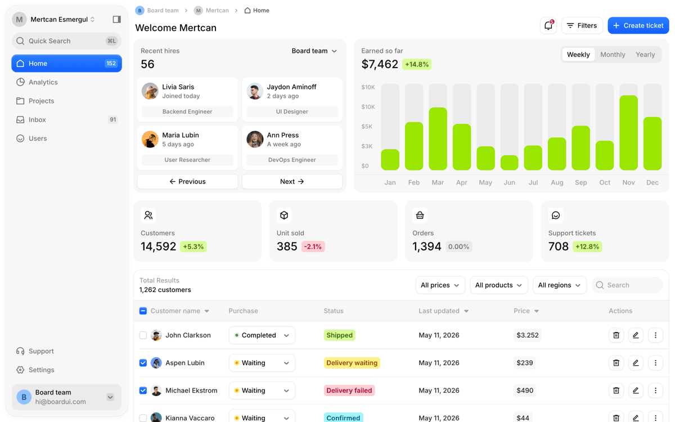The image size is (675, 422).
Task: Switch chart to Monthly tab
Action: point(613,55)
